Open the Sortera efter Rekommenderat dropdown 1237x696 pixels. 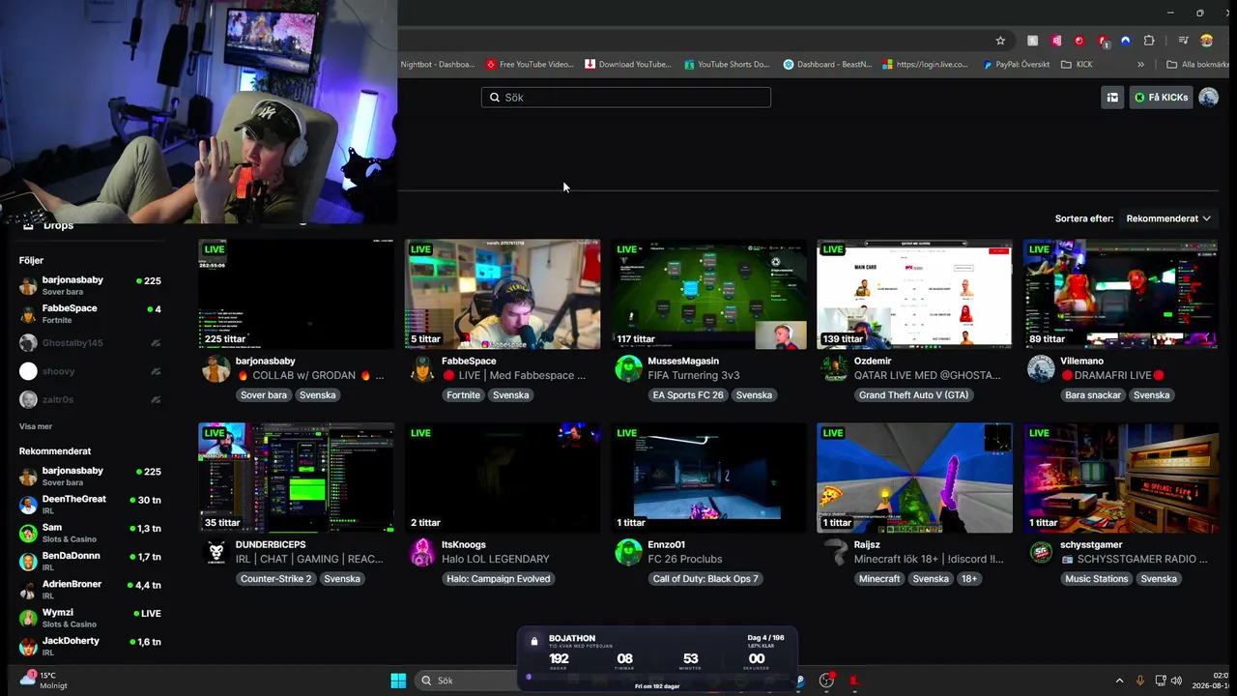coord(1168,218)
